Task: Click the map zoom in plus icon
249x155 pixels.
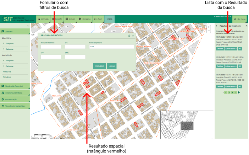Action: tap(209, 27)
